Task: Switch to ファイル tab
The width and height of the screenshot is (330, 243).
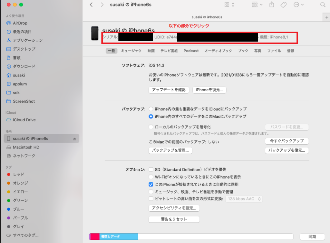Action: pos(274,51)
